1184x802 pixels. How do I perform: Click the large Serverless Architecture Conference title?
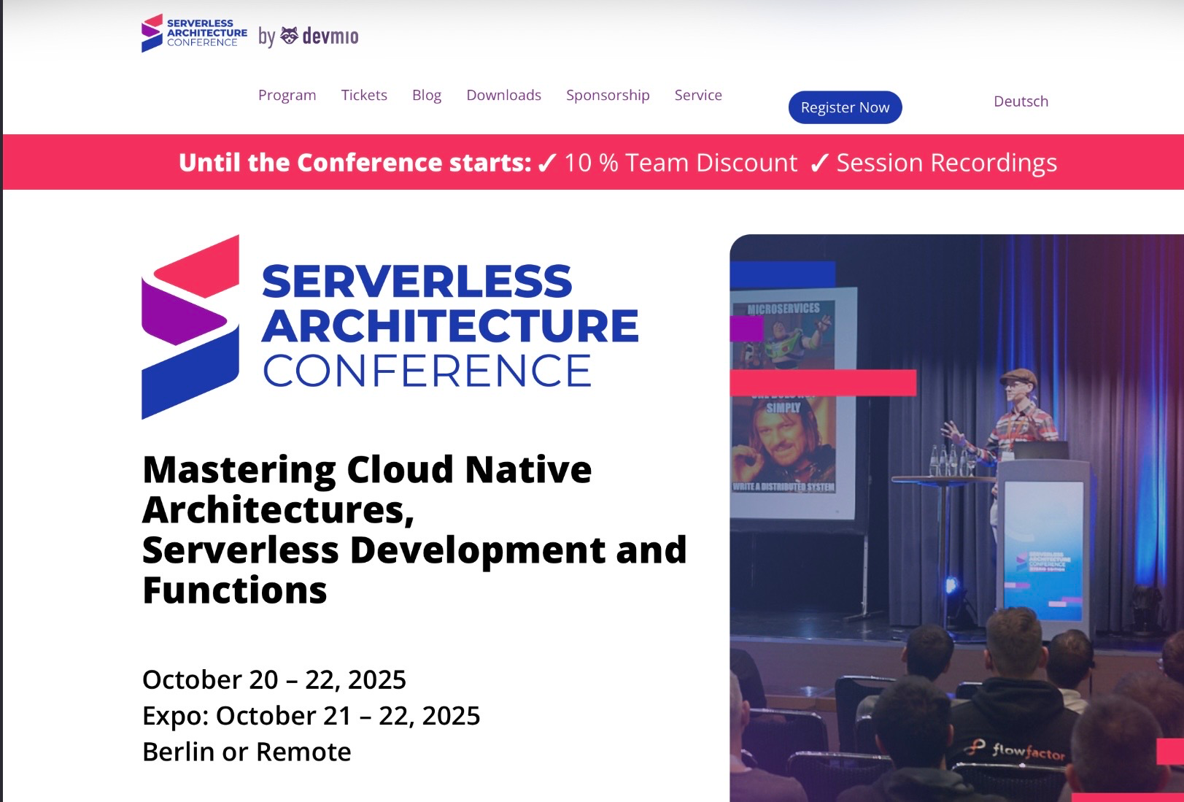(450, 325)
